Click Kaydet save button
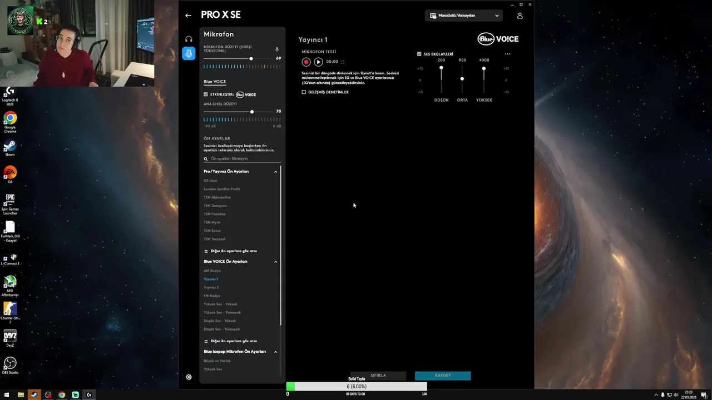 pos(443,376)
